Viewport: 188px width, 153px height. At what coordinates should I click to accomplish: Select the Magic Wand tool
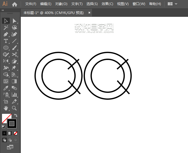6,28
